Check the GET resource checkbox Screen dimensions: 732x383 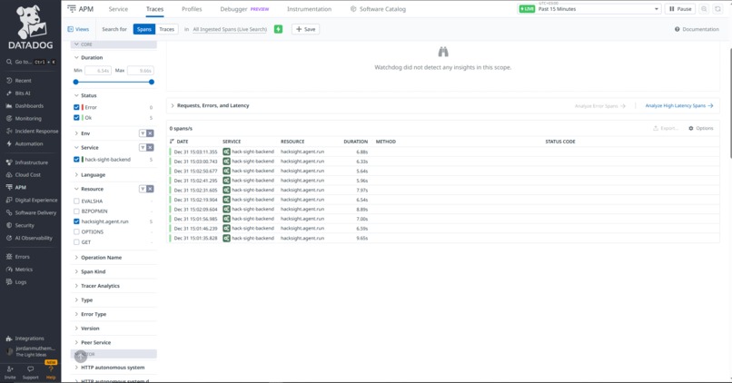click(76, 242)
